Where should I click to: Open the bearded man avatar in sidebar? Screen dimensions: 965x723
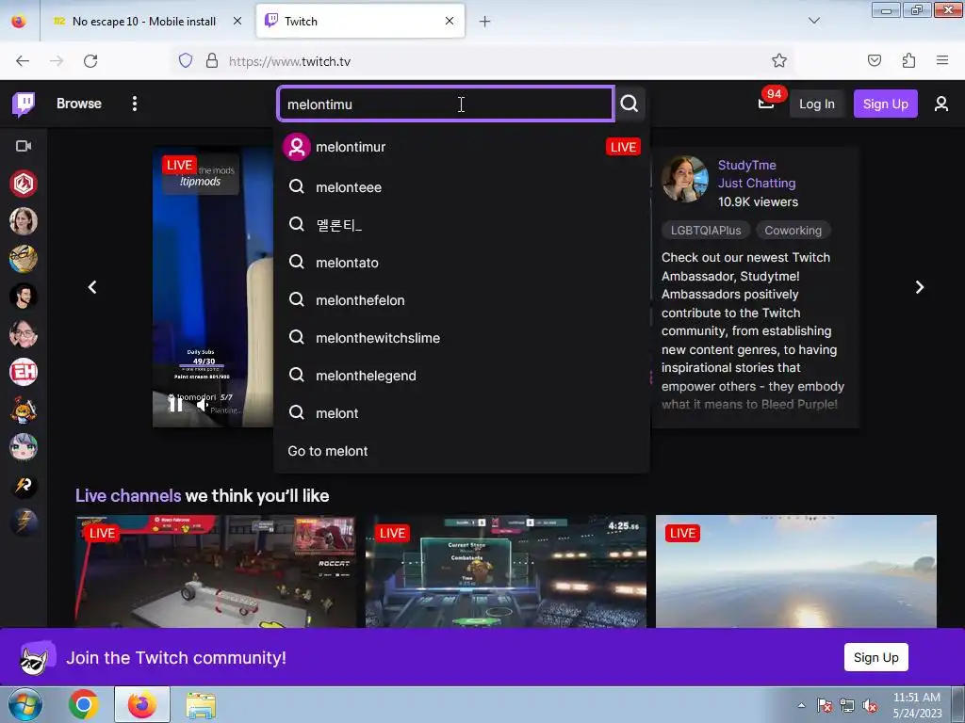coord(24,297)
